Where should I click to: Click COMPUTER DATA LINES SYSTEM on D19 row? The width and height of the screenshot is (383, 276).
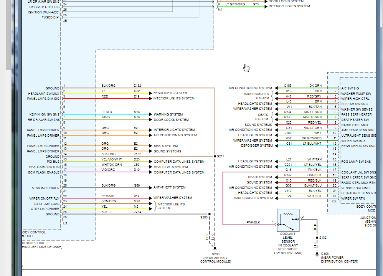179,172
